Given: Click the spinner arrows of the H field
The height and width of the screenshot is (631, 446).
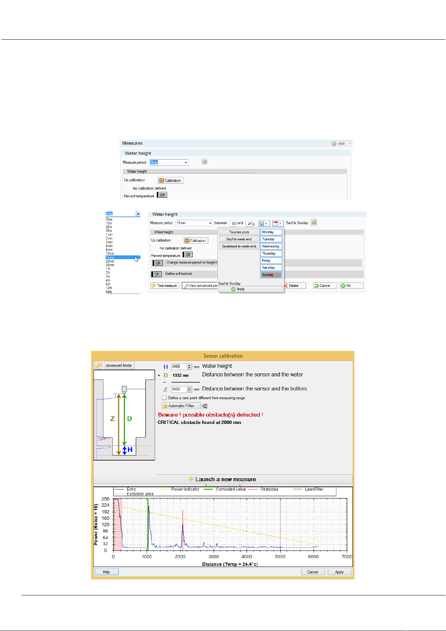Looking at the screenshot, I should [189, 367].
